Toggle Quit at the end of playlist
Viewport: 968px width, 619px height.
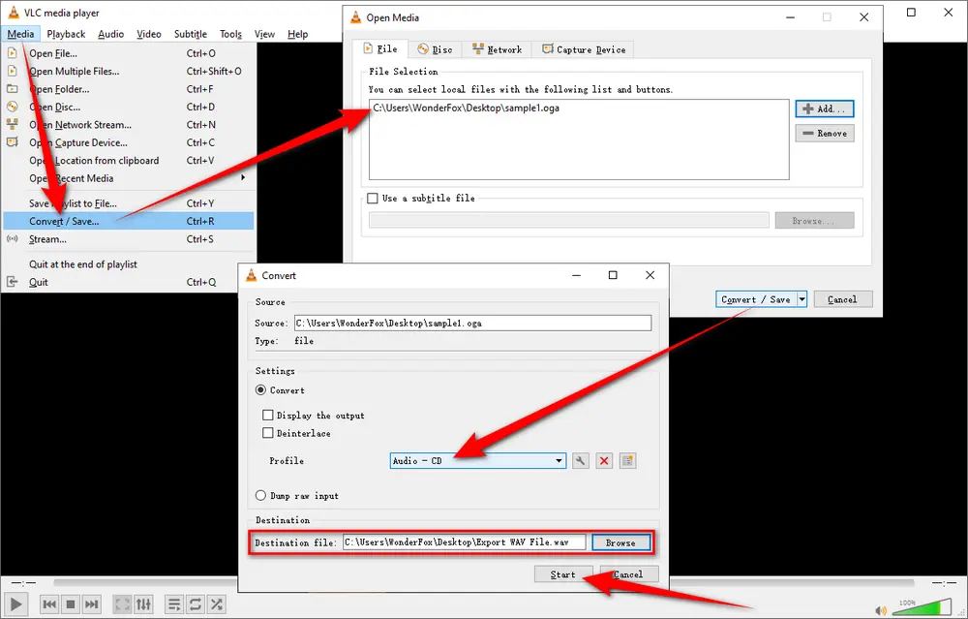[129, 264]
